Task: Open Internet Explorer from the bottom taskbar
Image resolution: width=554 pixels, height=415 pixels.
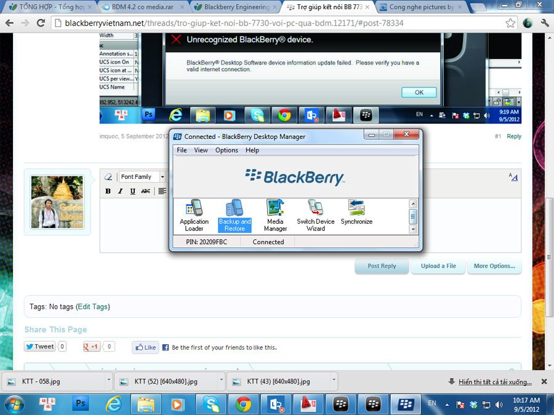Action: [x=114, y=405]
